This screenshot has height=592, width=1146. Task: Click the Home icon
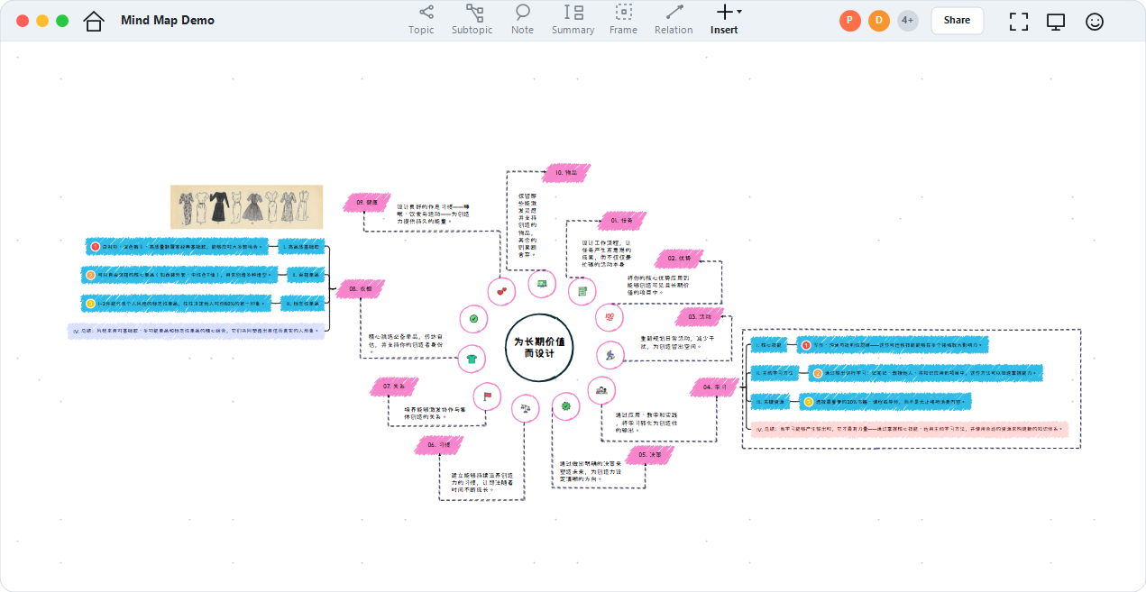tap(94, 21)
